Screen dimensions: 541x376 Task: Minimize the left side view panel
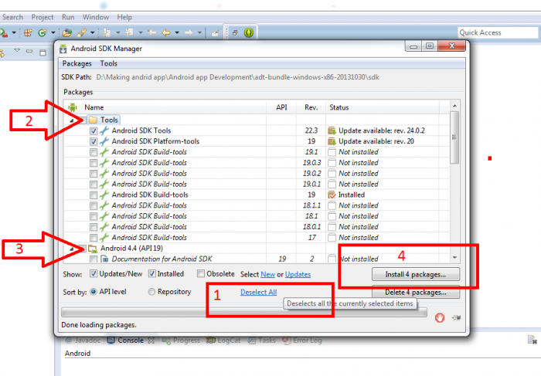[29, 52]
